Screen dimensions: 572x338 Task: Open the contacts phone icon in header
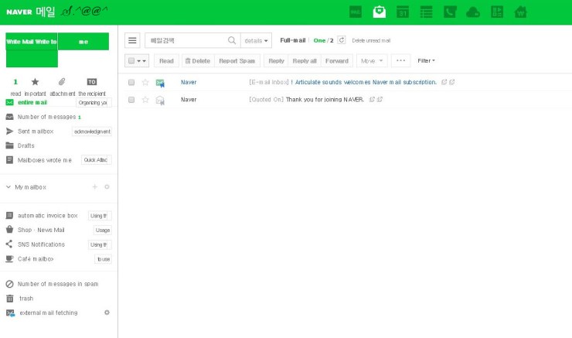coord(449,12)
